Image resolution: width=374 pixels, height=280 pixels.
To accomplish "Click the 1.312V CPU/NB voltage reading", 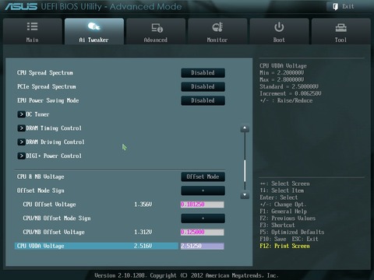I will [x=143, y=232].
